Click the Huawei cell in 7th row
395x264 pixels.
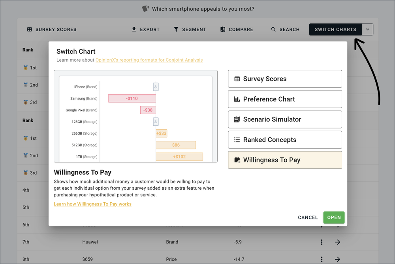[90, 242]
